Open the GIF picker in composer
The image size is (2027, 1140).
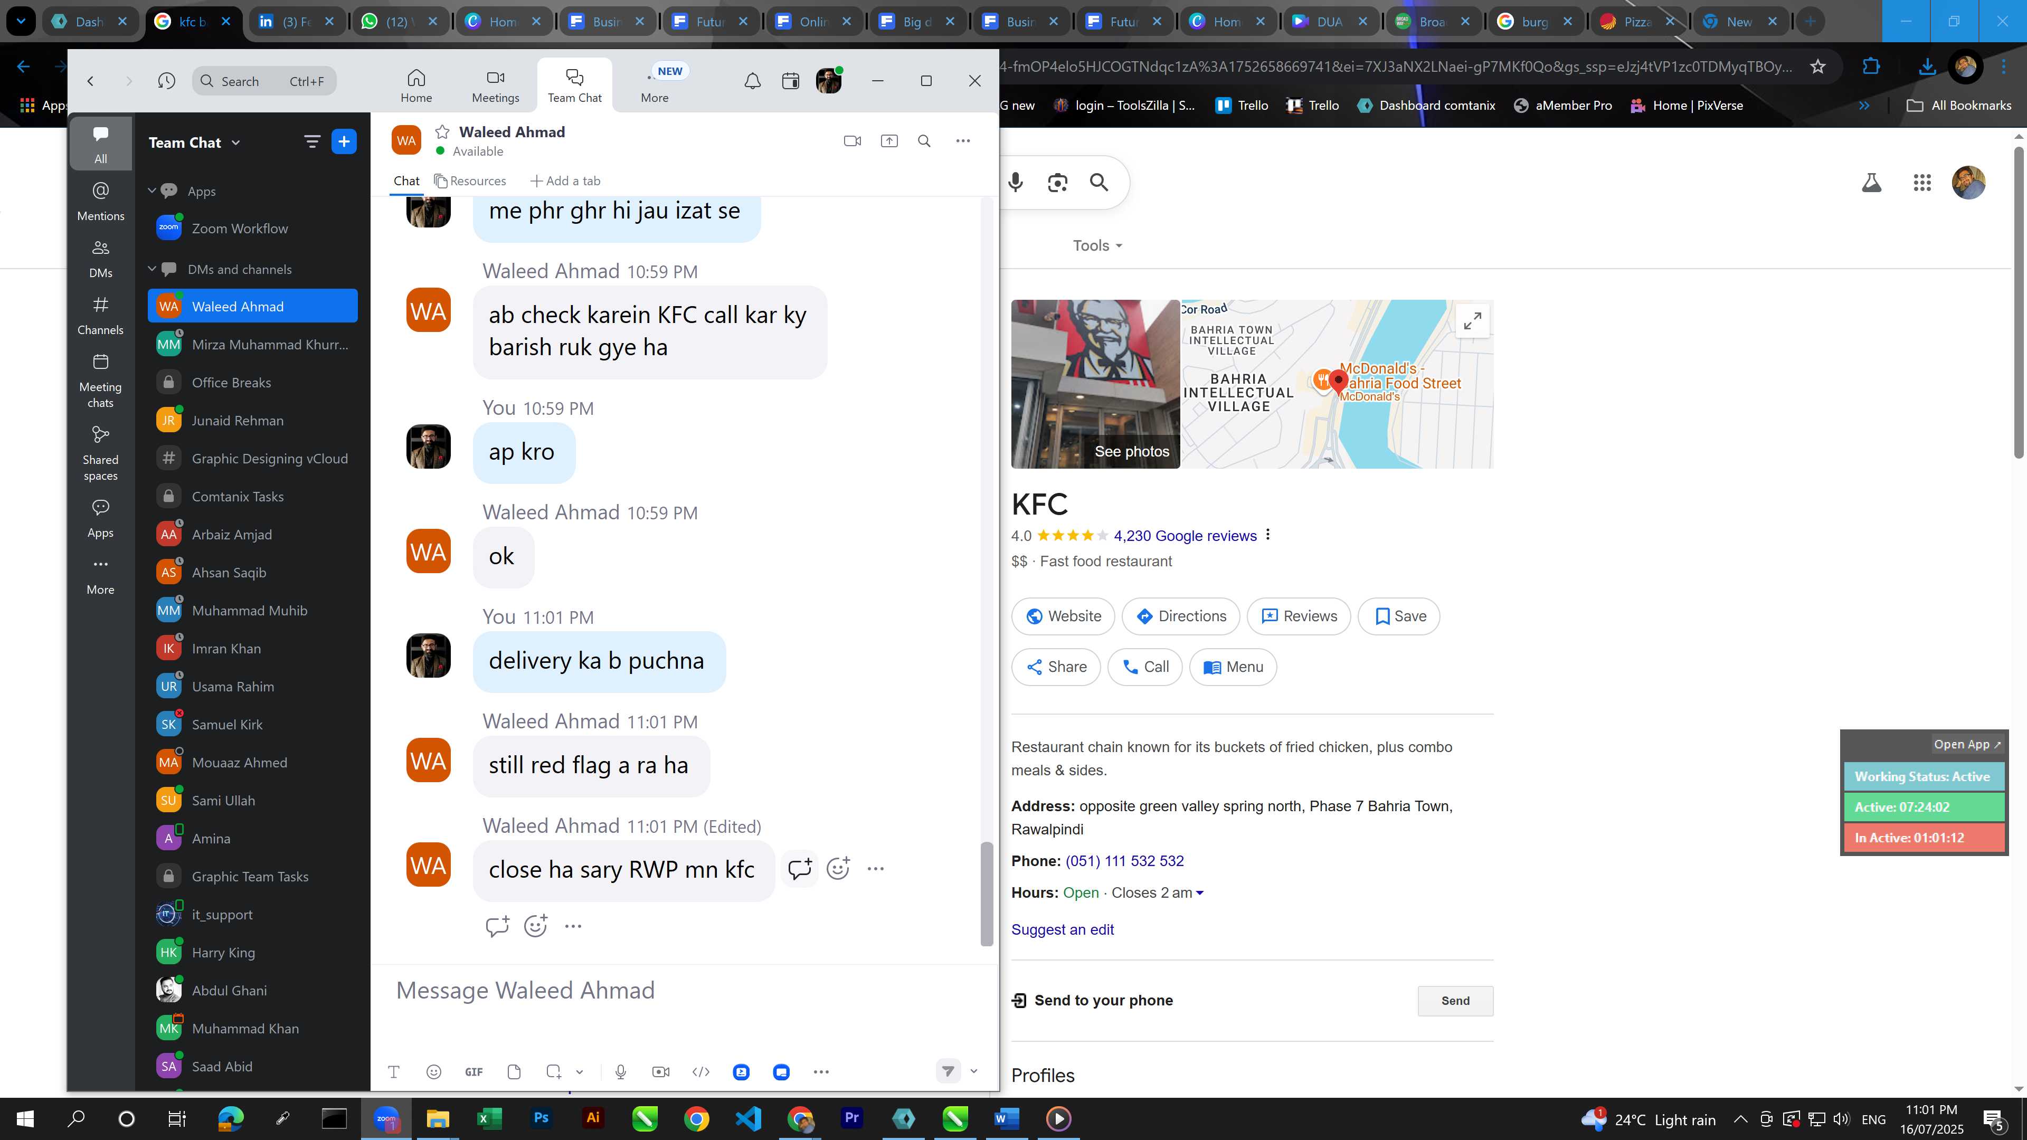click(473, 1071)
